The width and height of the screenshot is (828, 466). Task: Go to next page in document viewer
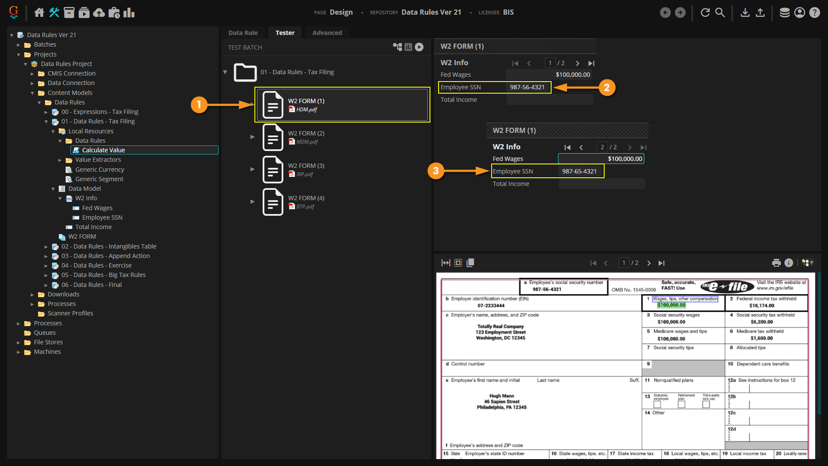pos(649,263)
